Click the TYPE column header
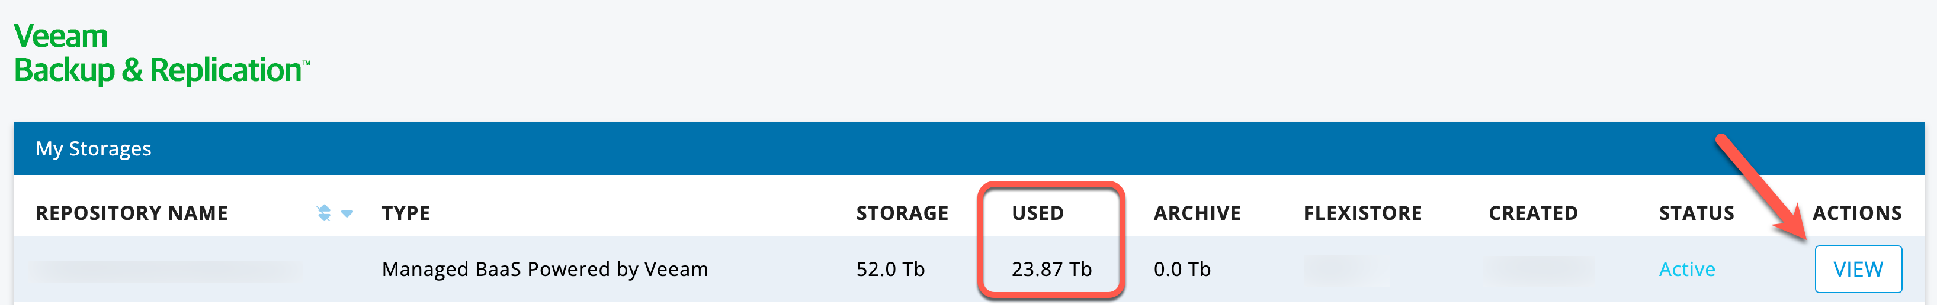The image size is (1937, 305). [x=406, y=213]
